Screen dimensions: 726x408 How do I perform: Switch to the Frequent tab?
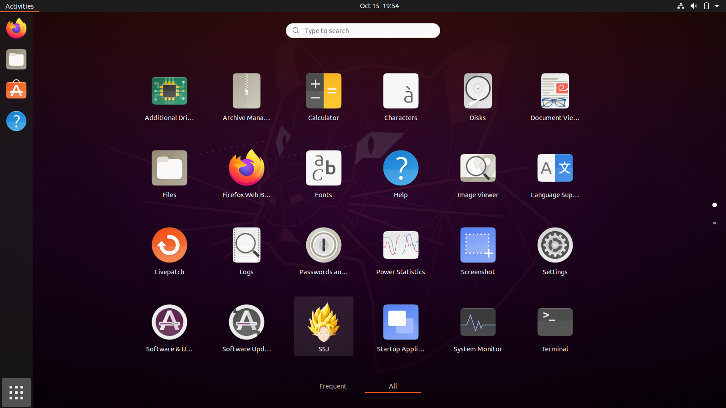point(333,386)
